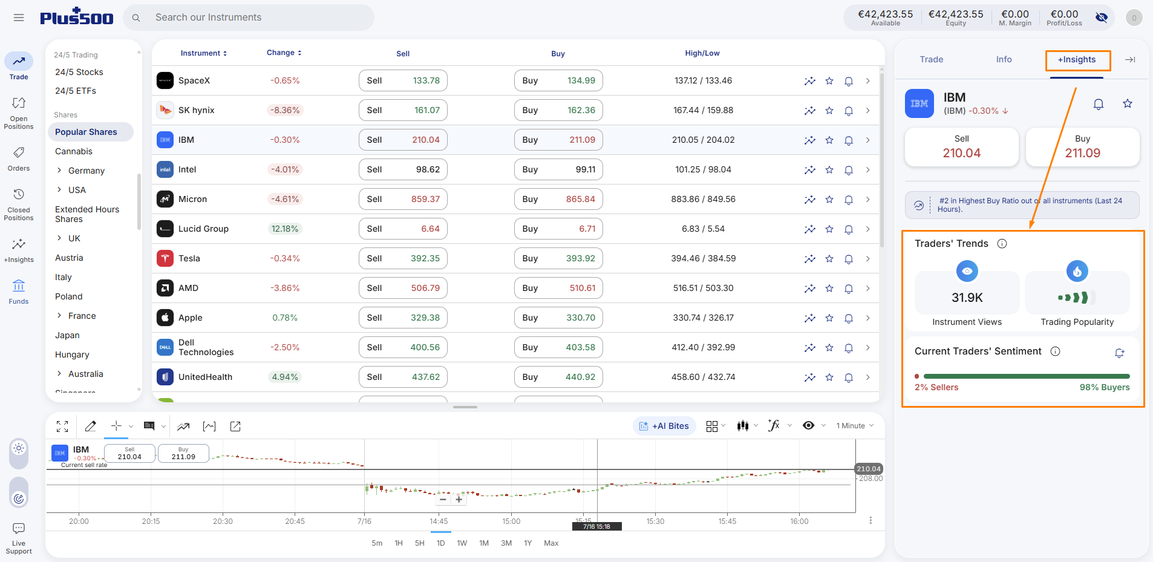Screen dimensions: 1153x562
Task: Click Buy 211.09 in IBM side panel
Action: (x=1083, y=147)
